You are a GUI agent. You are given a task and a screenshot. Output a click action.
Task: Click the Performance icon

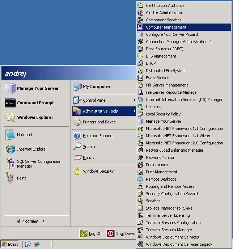pos(140,165)
